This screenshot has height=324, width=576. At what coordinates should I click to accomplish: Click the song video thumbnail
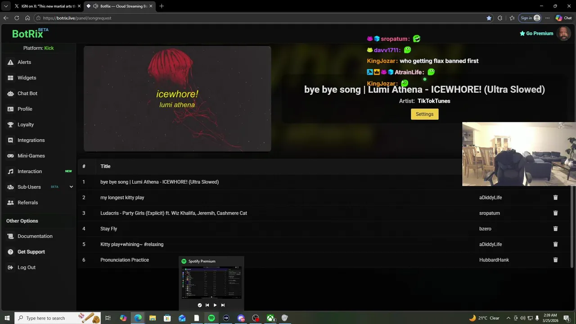point(177,99)
